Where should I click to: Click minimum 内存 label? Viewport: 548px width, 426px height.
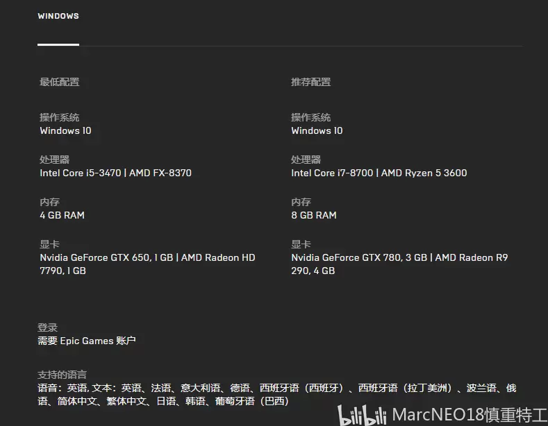49,202
